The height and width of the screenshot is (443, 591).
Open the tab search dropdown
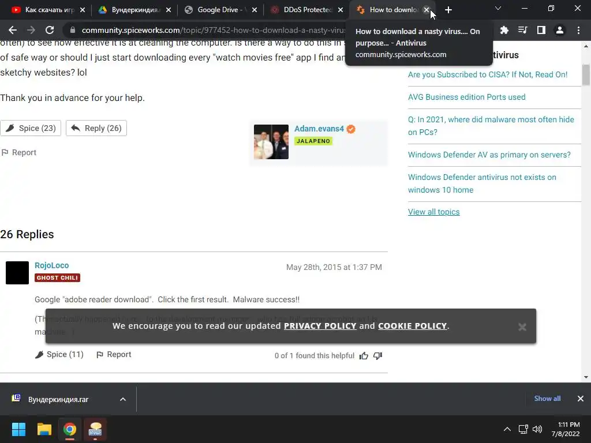point(498,8)
